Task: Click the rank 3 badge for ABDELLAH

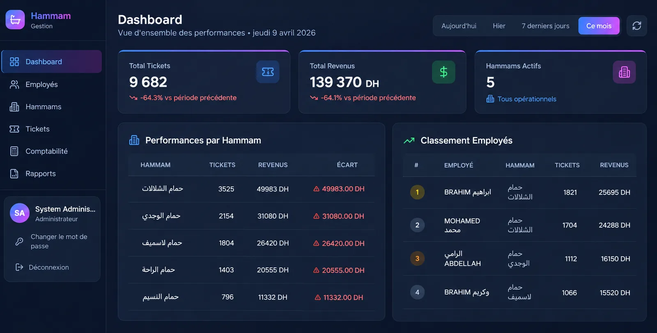Action: 417,258
